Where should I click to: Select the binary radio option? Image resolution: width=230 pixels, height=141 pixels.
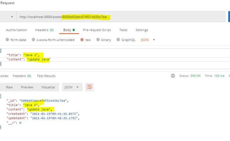[x=98, y=39]
